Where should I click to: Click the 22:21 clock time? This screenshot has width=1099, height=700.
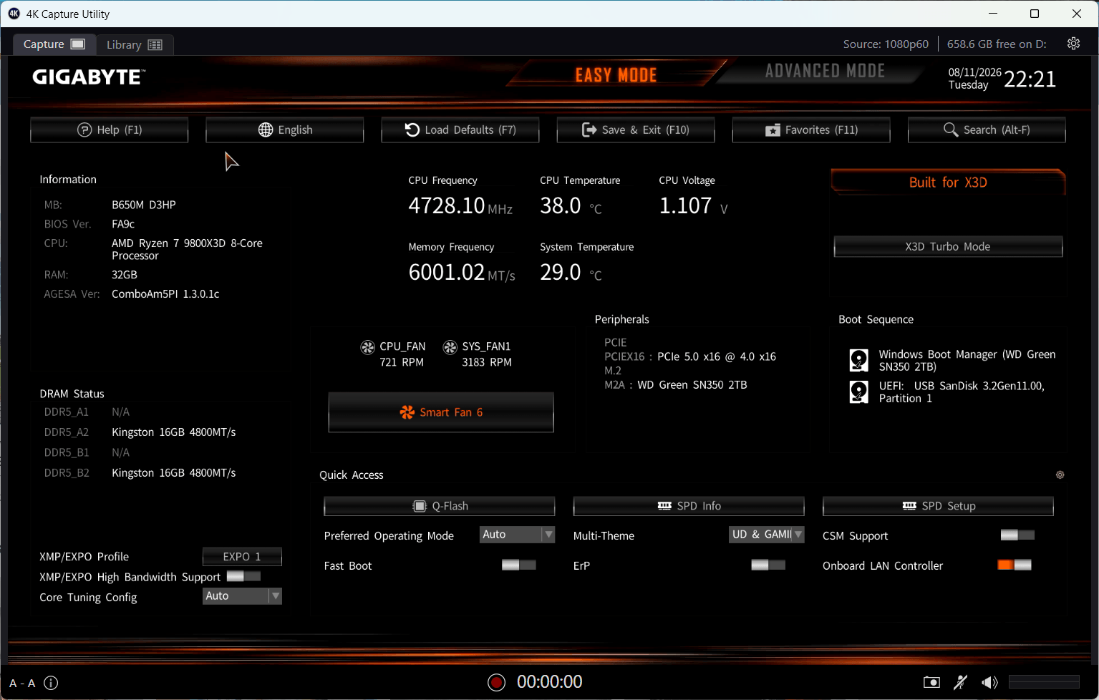coord(1030,79)
